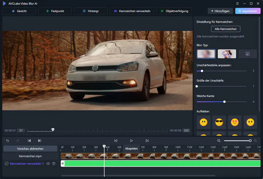Viewport: 263px width, 179px height.
Task: Click the 100f mark on the timeline ruler
Action: (178, 147)
